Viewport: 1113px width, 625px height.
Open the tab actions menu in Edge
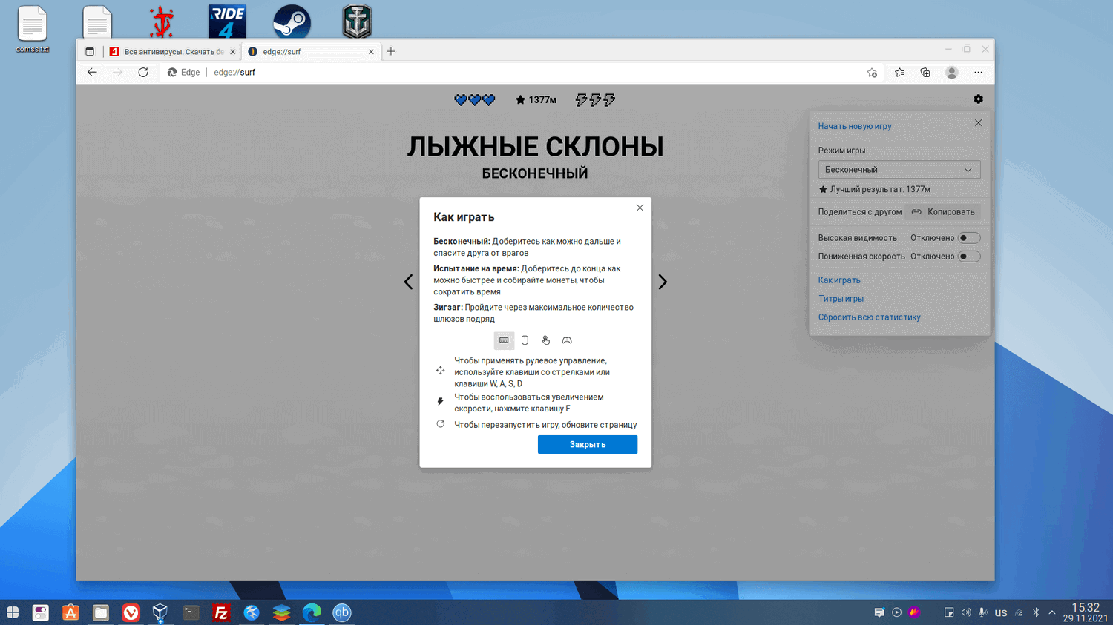coord(90,52)
